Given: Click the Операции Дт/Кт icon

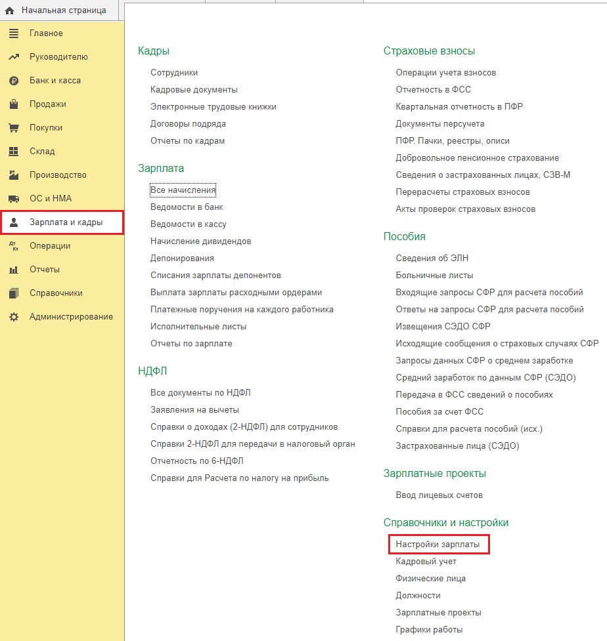Looking at the screenshot, I should (14, 245).
